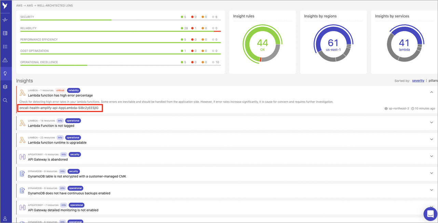The height and width of the screenshot is (223, 438).
Task: Click the Lambda icon on the critical insight
Action: (22, 92)
